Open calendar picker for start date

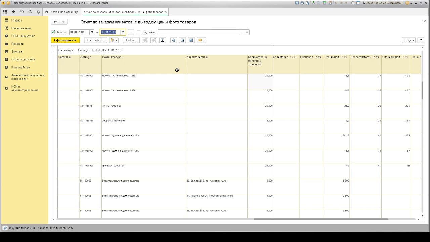pos(91,32)
